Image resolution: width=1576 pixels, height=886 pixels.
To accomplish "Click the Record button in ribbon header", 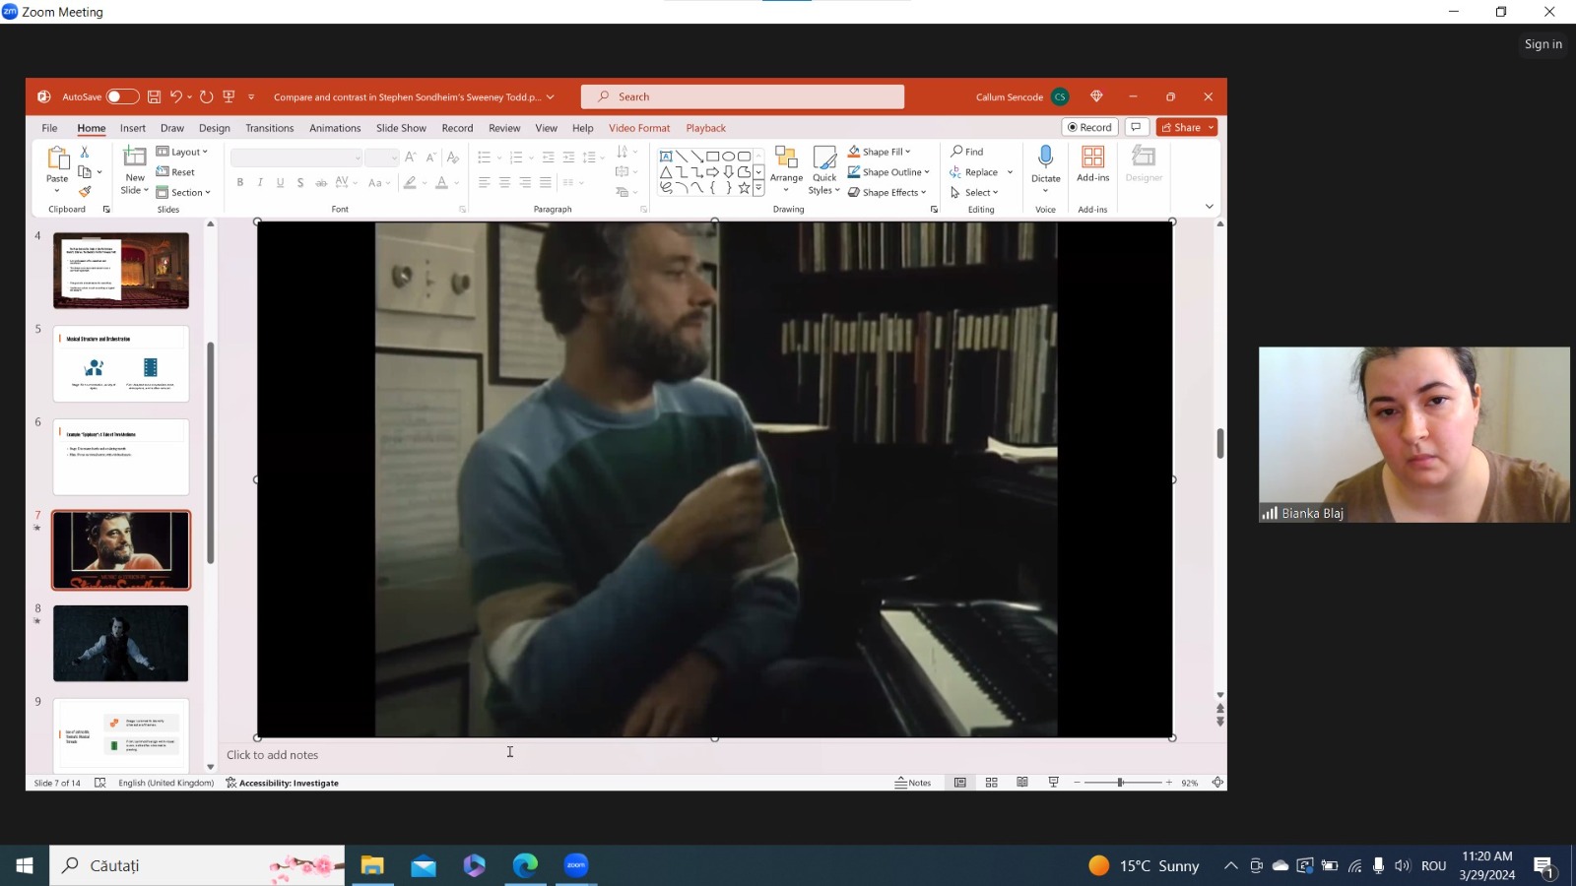I will (1089, 127).
